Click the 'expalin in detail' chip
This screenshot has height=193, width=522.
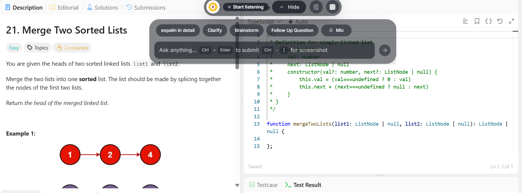pyautogui.click(x=178, y=30)
